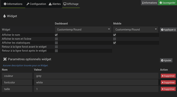This screenshot has height=97, width=177.
Task: Check Retour à la ligne forcé après le widget
Action: pyautogui.click(x=56, y=51)
